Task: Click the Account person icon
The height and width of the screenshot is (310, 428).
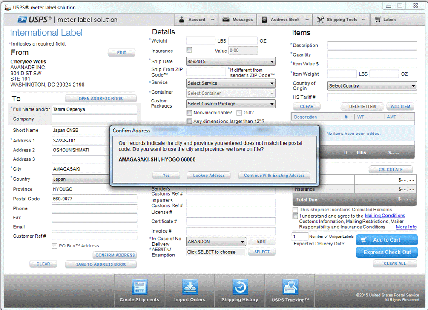Action: click(181, 20)
